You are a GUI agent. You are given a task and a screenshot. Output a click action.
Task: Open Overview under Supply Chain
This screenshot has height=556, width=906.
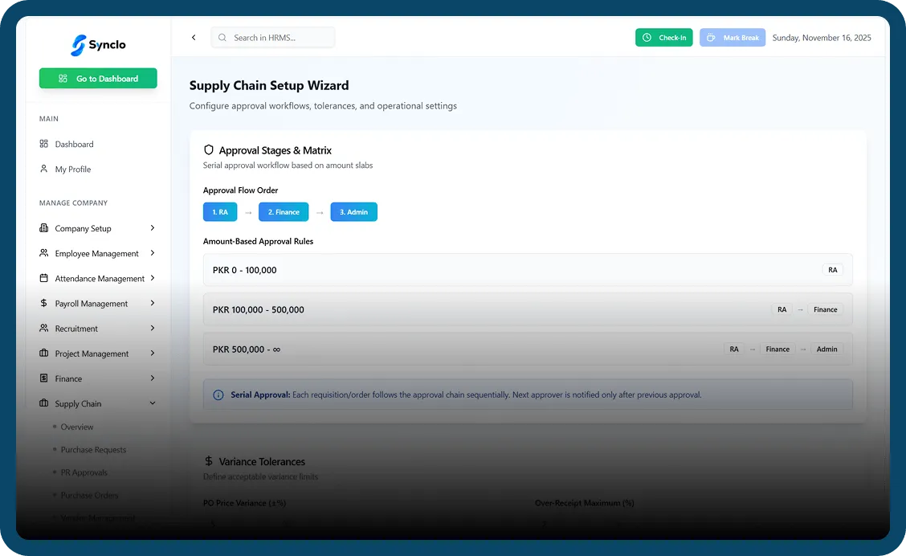[77, 427]
